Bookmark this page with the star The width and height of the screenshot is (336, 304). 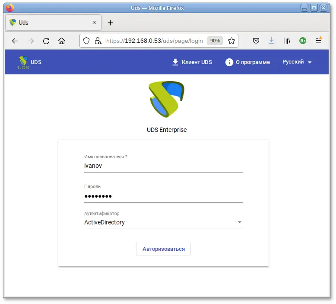pyautogui.click(x=231, y=41)
